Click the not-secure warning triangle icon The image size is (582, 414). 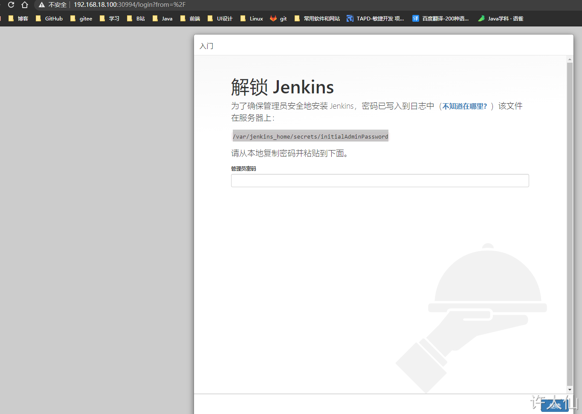click(42, 5)
